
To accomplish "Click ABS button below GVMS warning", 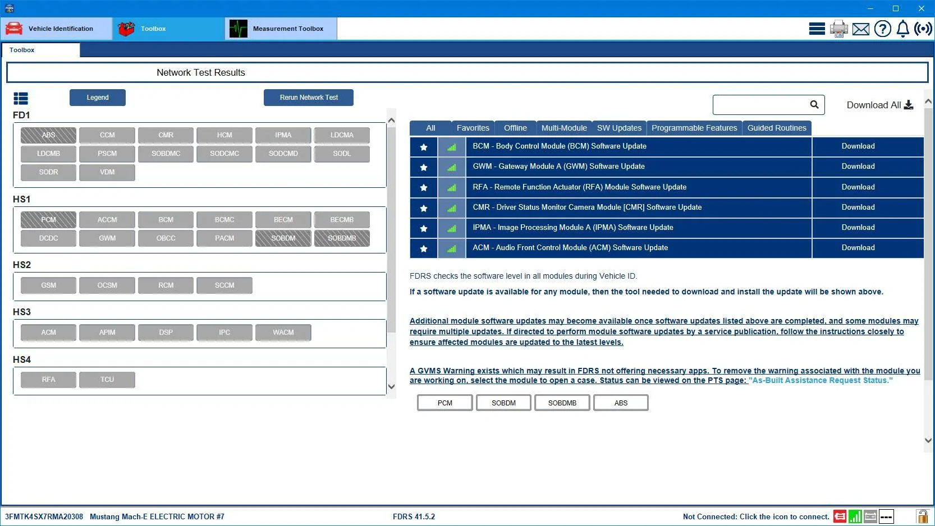I will 621,403.
